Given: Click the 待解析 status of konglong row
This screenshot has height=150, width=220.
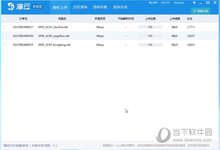Looking at the screenshot, I should point(191,45).
